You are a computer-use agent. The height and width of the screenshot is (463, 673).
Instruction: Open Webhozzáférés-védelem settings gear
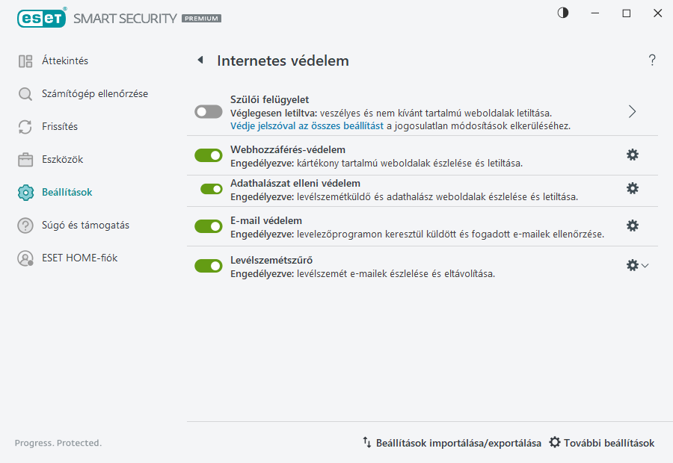click(x=633, y=155)
